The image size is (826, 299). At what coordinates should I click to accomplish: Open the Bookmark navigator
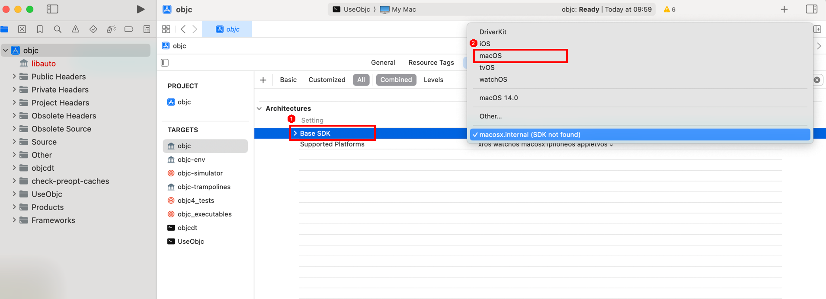click(x=40, y=29)
